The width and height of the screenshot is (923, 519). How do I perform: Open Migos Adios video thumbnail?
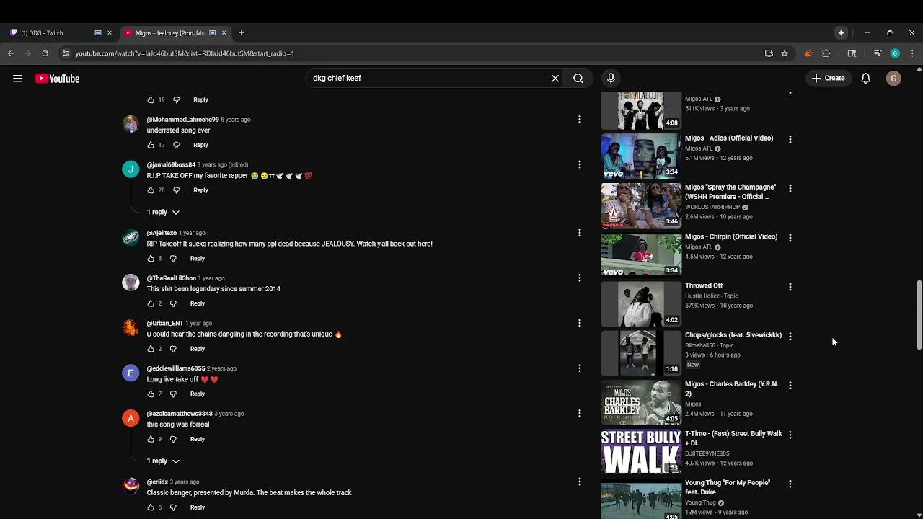[641, 156]
